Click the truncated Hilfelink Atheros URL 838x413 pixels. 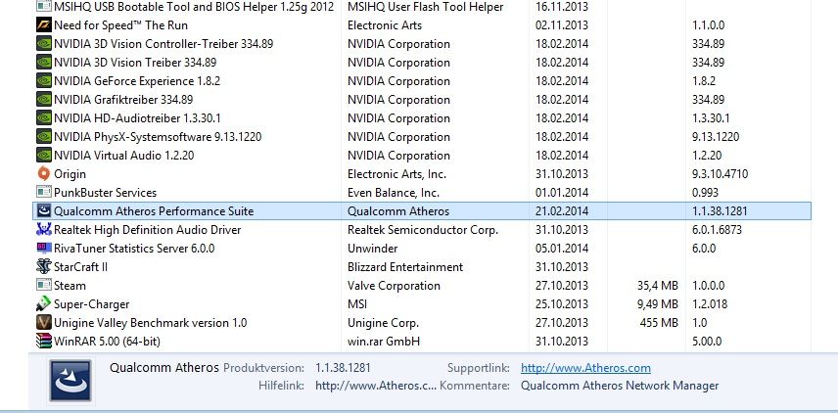click(x=376, y=386)
